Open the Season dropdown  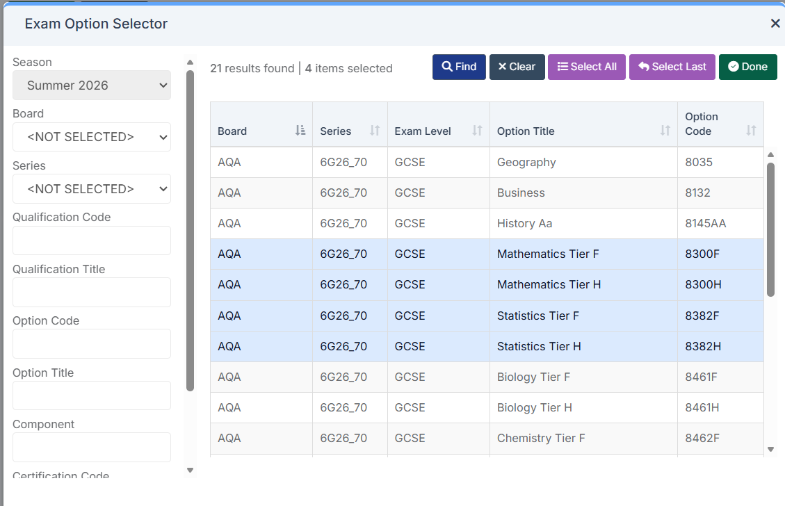(92, 85)
